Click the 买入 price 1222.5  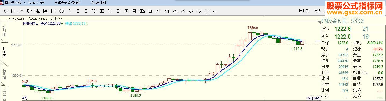click(342, 37)
